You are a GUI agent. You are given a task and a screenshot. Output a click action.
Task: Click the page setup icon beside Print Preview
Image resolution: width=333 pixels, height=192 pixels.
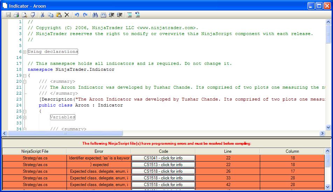[33, 15]
